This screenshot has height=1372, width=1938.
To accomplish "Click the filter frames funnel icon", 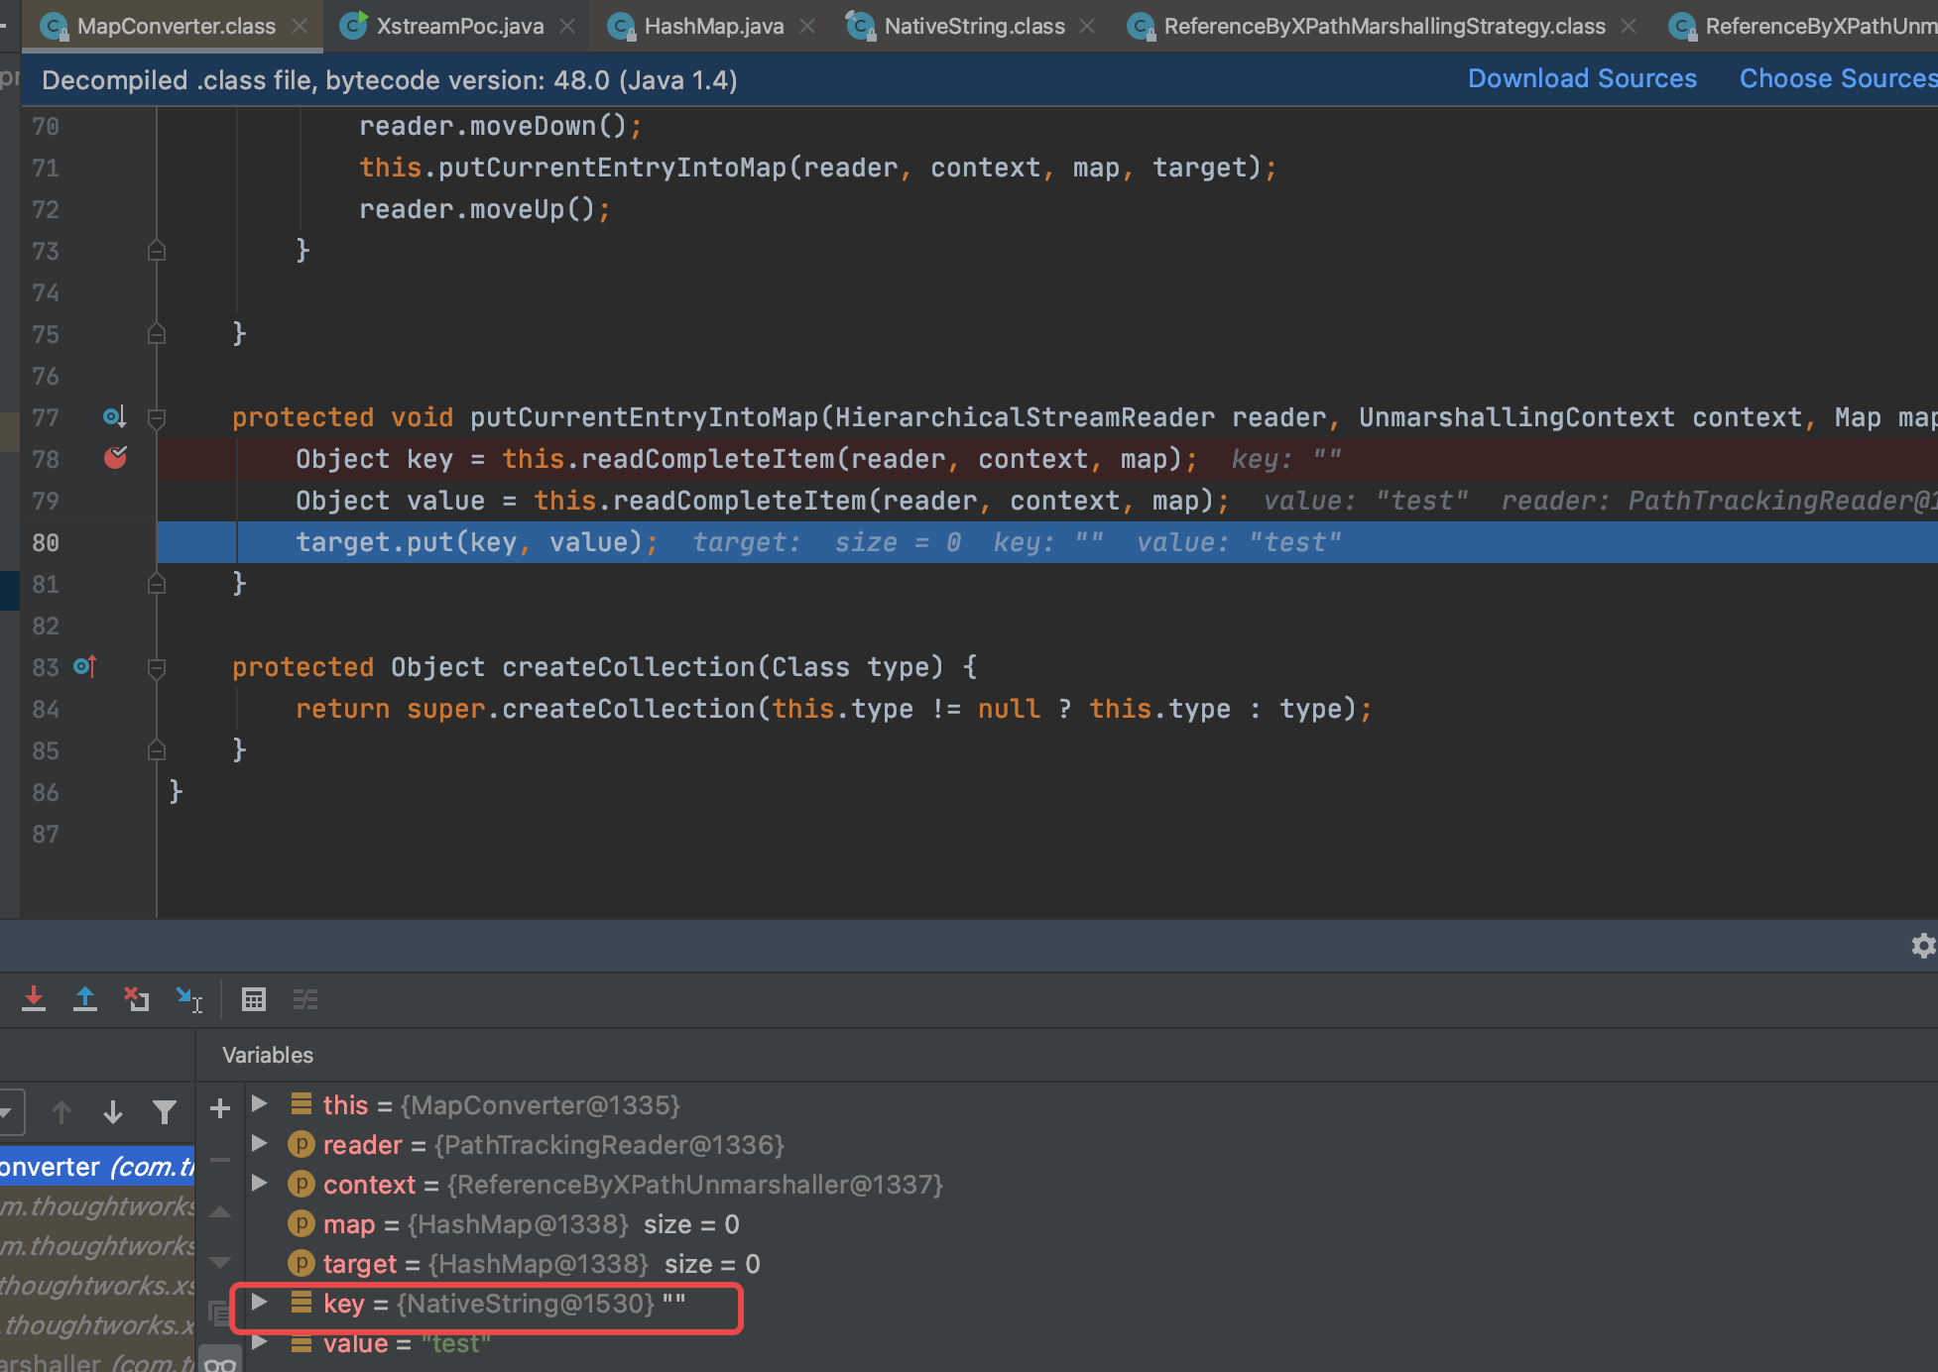I will 165,1112.
